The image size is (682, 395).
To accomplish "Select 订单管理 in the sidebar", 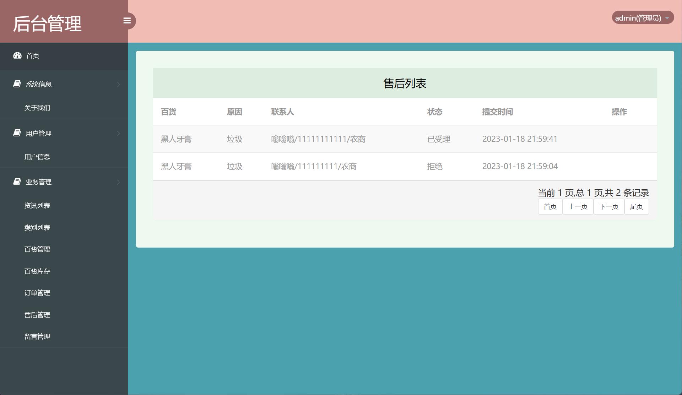I will point(37,293).
